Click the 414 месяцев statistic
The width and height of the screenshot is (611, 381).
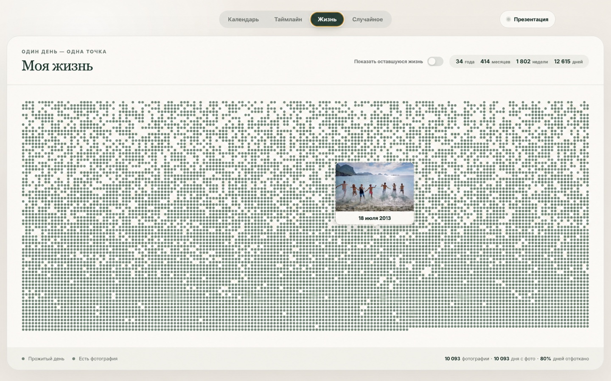click(495, 62)
